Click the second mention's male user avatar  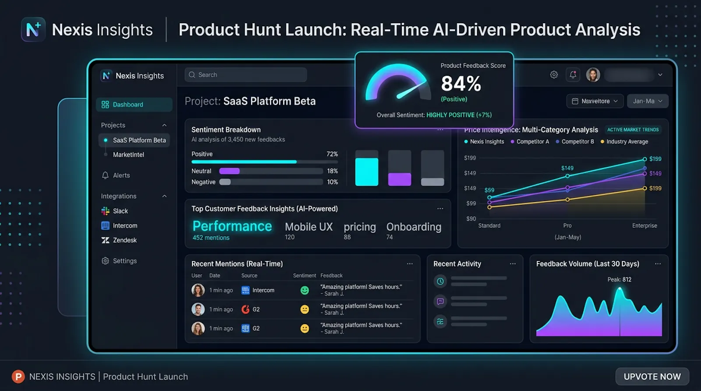tap(198, 309)
